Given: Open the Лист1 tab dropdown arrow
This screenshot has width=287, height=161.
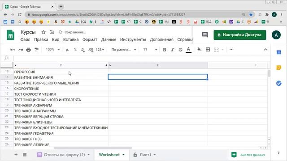Looking at the screenshot, I should [155, 155].
